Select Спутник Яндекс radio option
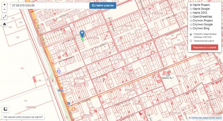The width and height of the screenshot is (223, 121). [191, 21]
